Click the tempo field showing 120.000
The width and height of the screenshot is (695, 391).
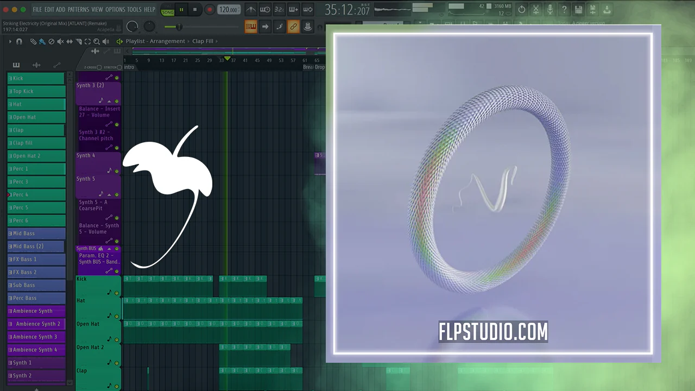(229, 10)
